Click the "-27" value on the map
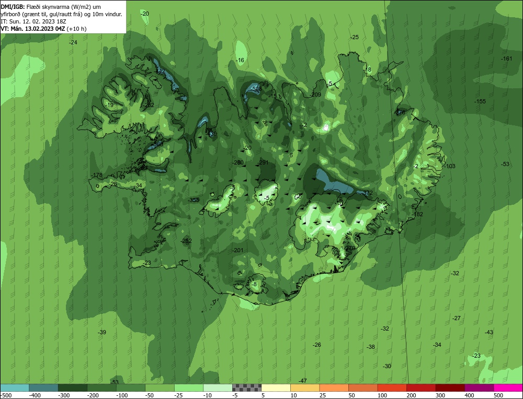Screen dimensions: 523x399 (456, 318)
